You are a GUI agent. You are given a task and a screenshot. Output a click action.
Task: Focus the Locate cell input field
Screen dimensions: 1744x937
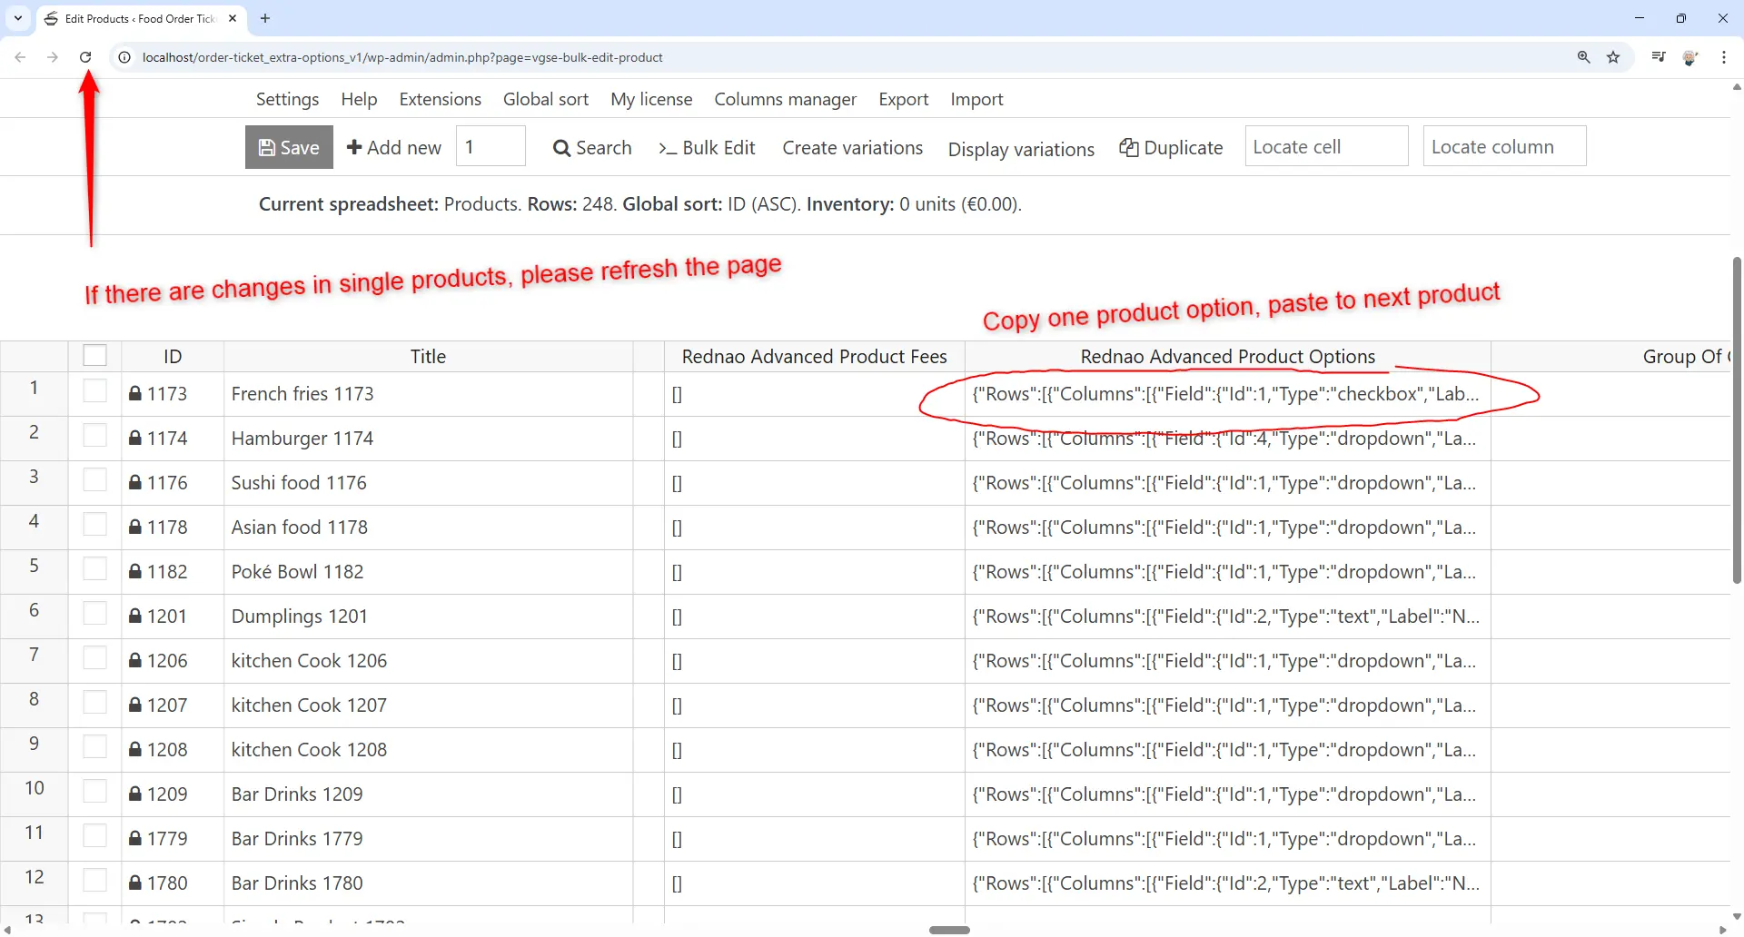pos(1325,146)
